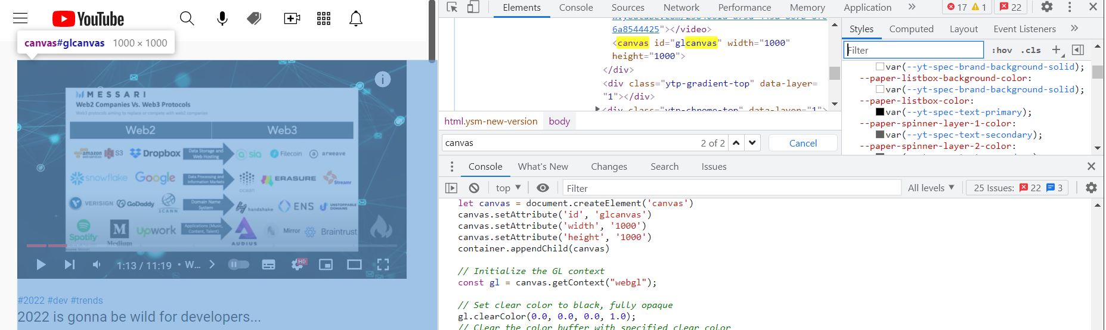The width and height of the screenshot is (1106, 330).
Task: Open gray swatch for --paper-spinner-layer-1-color
Action: (880, 135)
